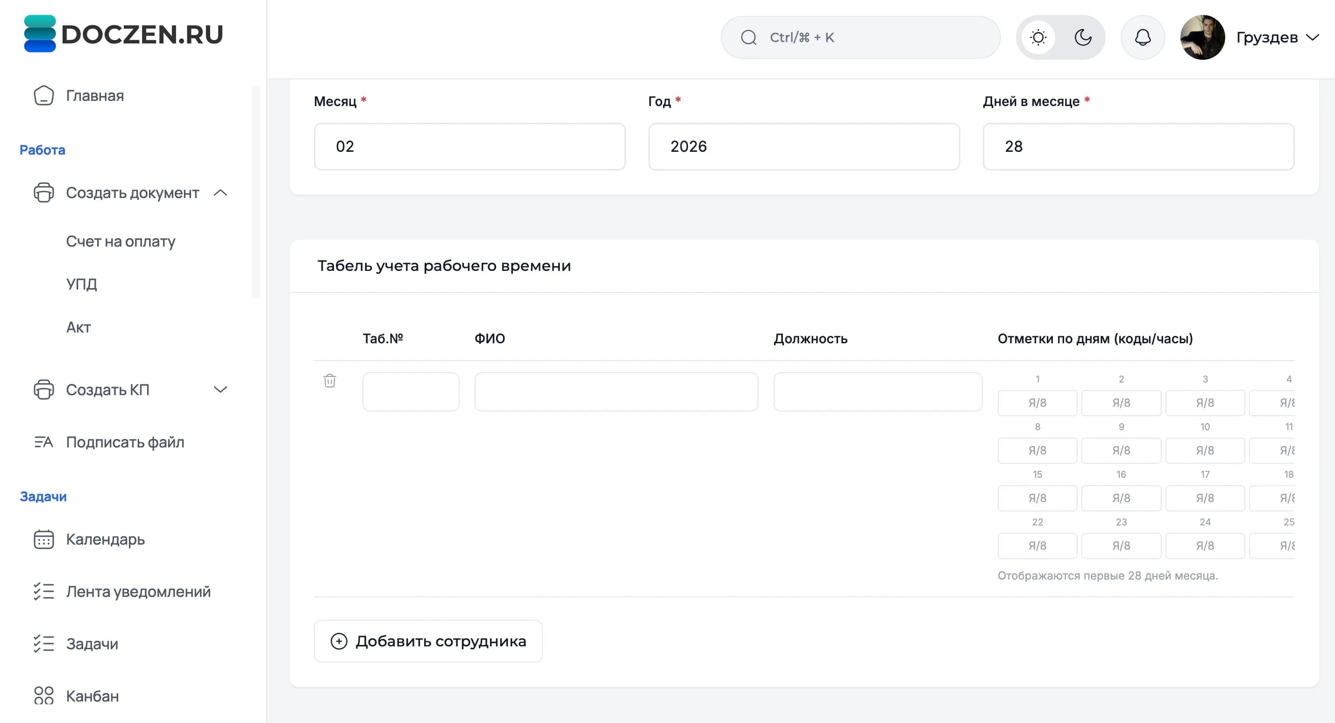The height and width of the screenshot is (723, 1335).
Task: Collapse the Создать документ section
Action: (x=220, y=193)
